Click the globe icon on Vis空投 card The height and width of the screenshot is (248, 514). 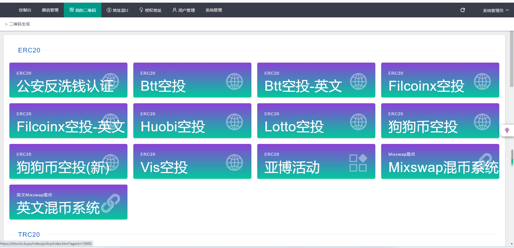click(x=234, y=163)
